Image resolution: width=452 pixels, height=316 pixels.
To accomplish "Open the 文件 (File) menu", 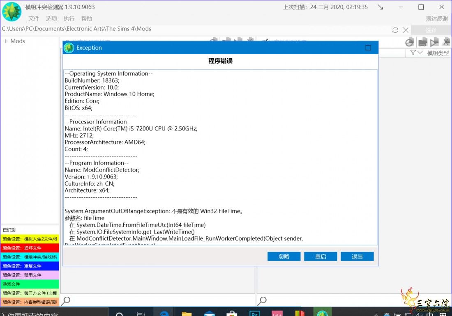I will 34,18.
